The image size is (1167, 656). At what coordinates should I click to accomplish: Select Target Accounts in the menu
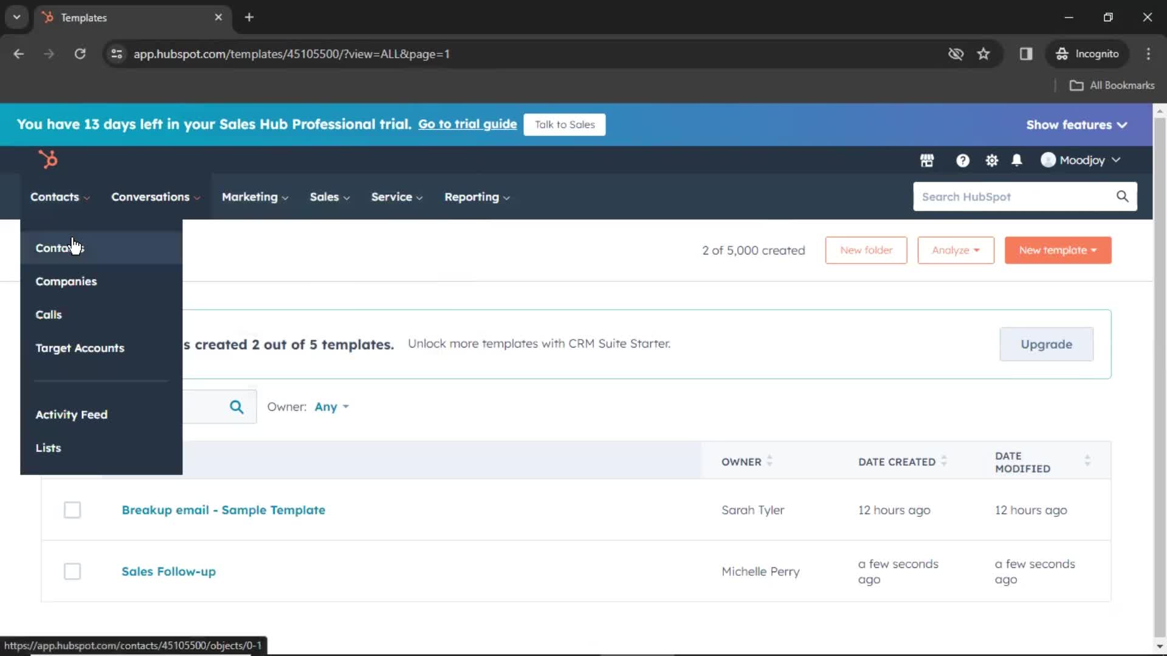[x=101, y=348]
